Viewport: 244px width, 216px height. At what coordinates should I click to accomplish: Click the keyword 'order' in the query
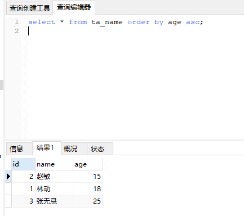(139, 22)
